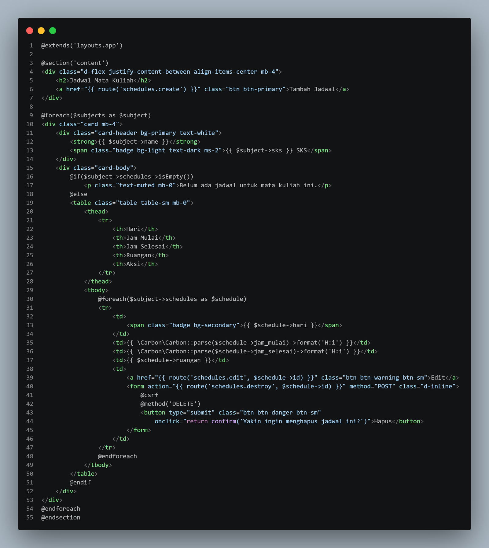Click the 'Jadwal Mata Kuliah' heading text

101,80
